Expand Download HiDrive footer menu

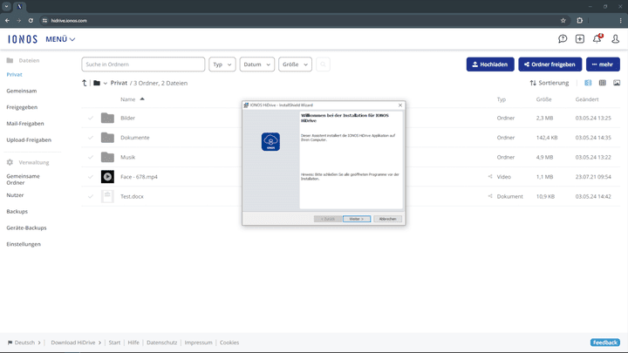click(76, 343)
